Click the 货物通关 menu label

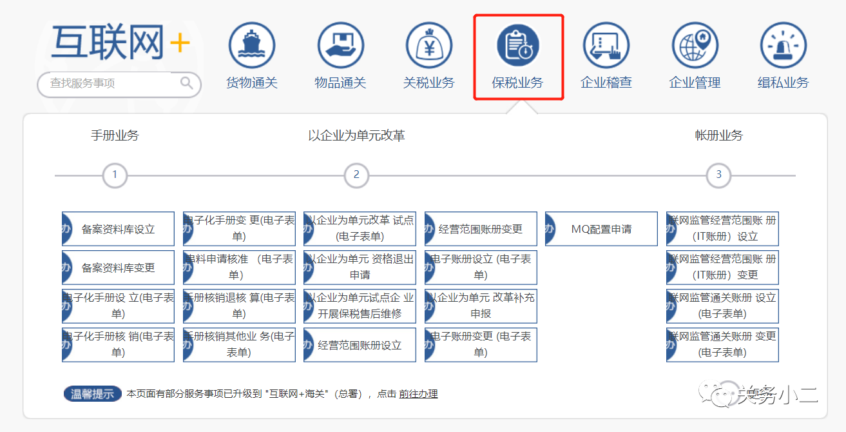tap(252, 83)
